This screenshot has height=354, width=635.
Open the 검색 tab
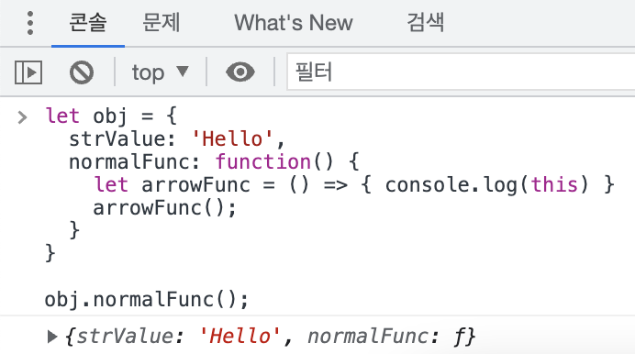pos(425,23)
